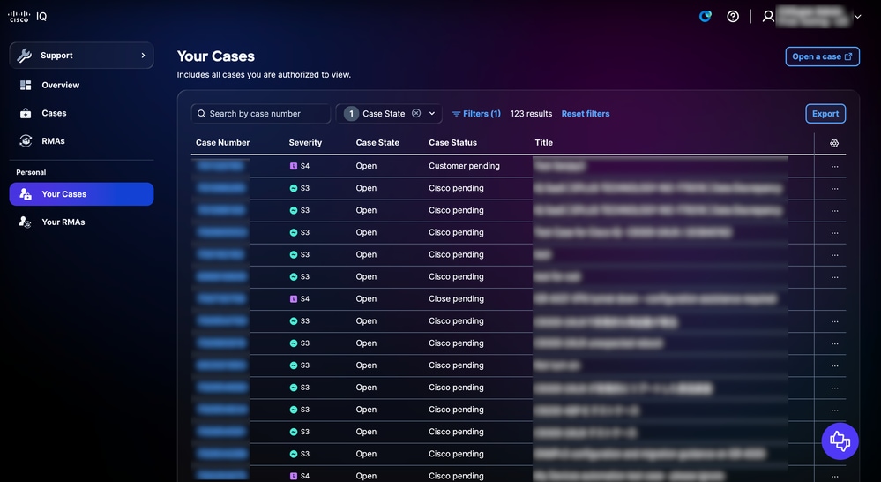Open case number link in Close pending row
This screenshot has width=881, height=482.
(220, 298)
